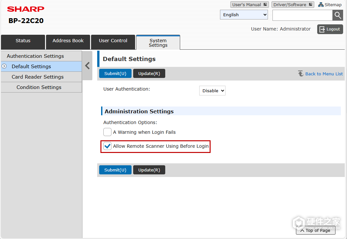Open Card Reader Settings in the sidebar
Viewport: 347px width, 239px height.
click(x=41, y=77)
